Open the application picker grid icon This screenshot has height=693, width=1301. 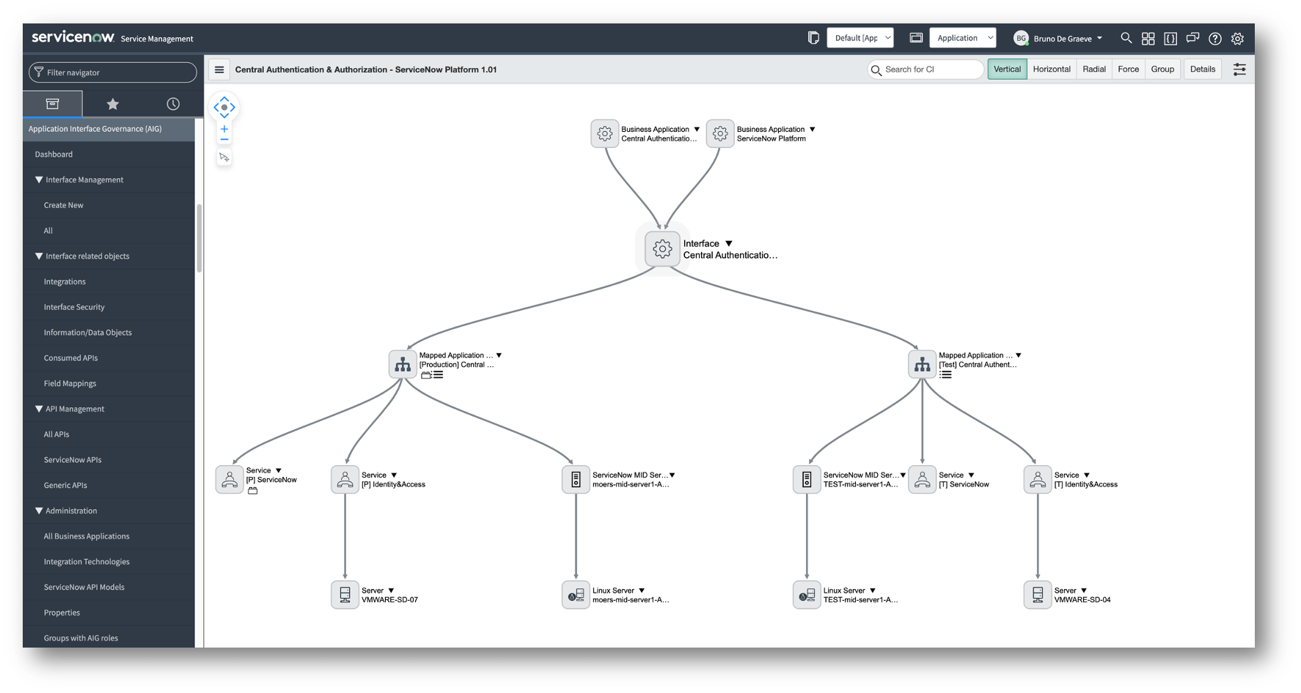(1148, 38)
